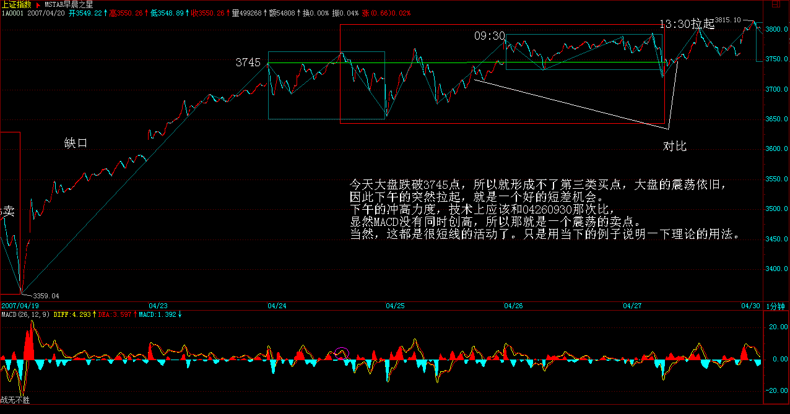Select the 对比 annotation label
790x414 pixels.
[x=675, y=147]
